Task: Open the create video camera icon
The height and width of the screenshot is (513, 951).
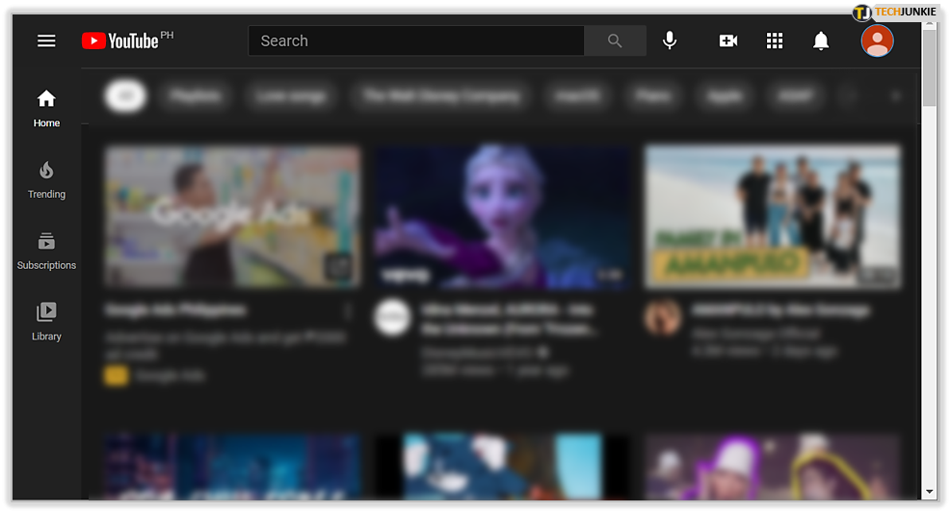Action: [x=727, y=40]
